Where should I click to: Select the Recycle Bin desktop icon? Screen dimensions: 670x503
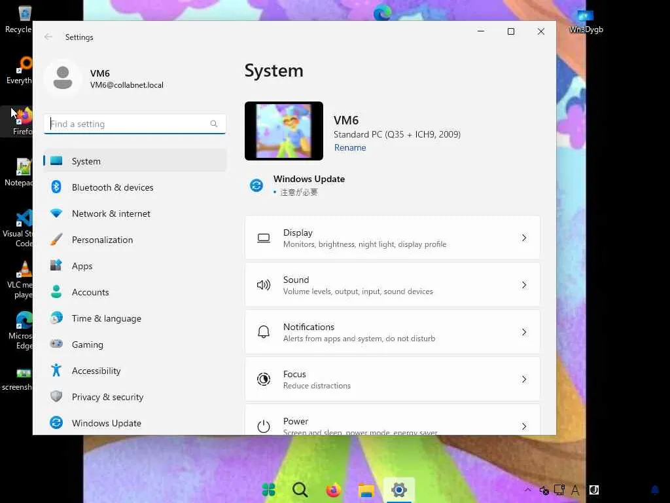click(18, 19)
